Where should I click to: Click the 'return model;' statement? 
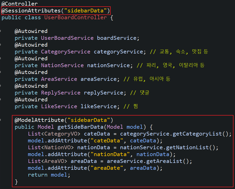(x=49, y=175)
